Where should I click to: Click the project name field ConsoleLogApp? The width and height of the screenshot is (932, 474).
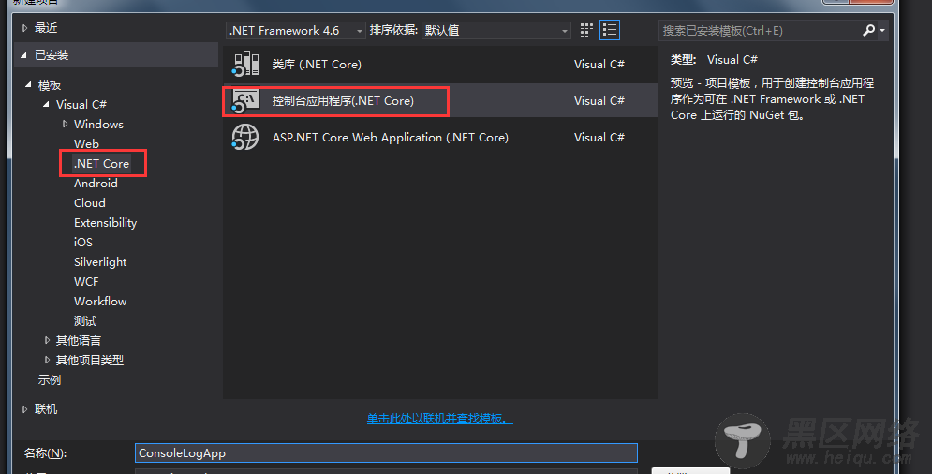[386, 453]
